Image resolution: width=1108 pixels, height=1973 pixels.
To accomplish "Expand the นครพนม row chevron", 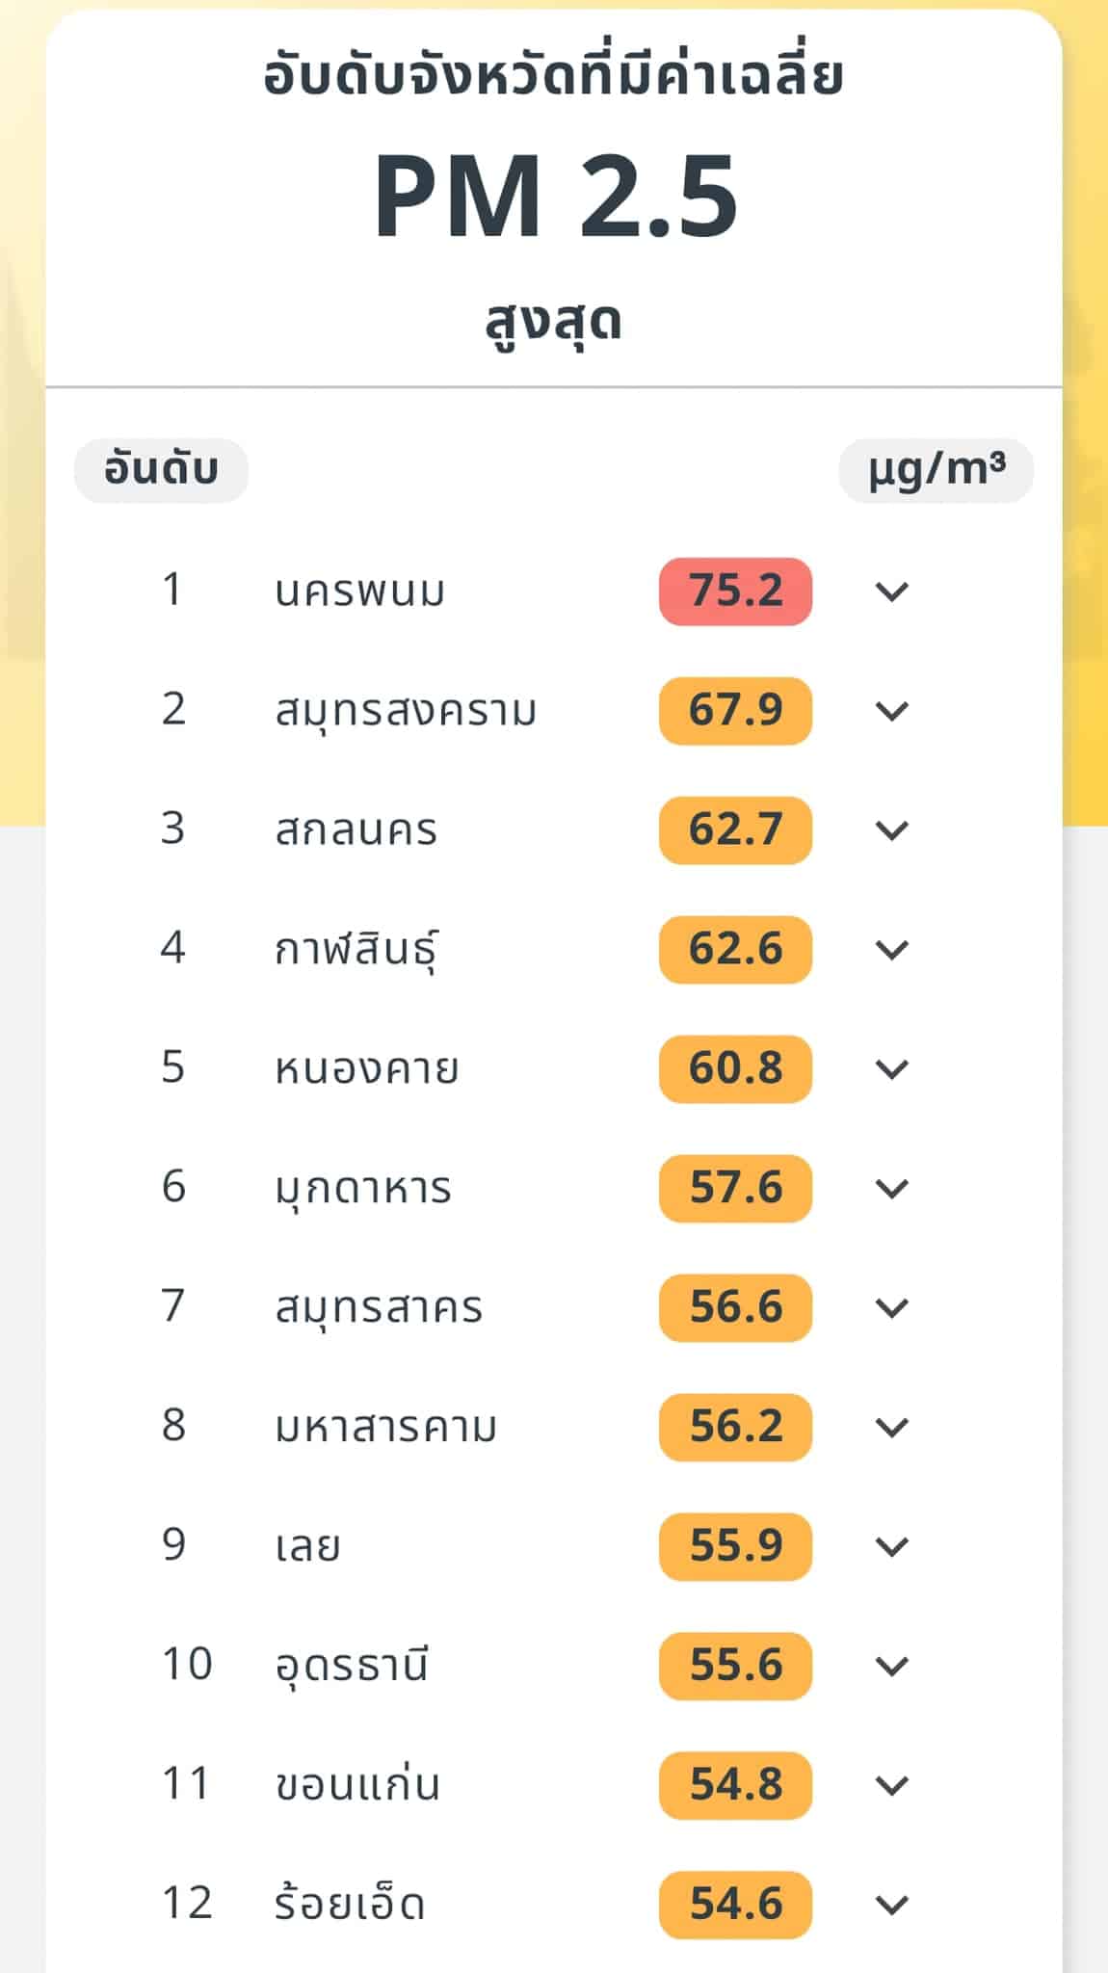I will point(891,592).
